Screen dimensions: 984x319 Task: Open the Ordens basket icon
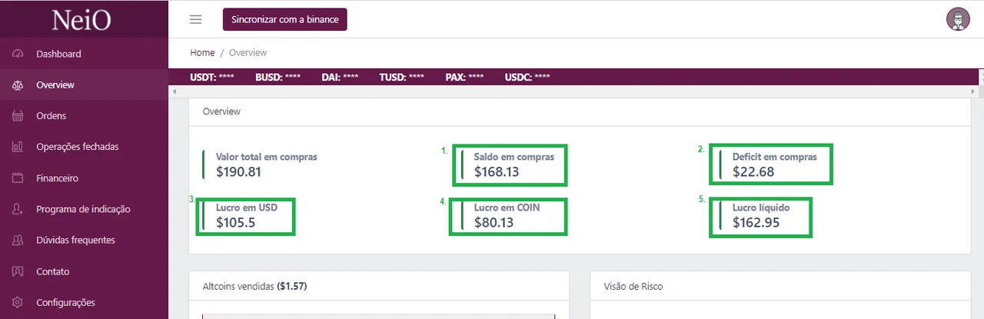pyautogui.click(x=18, y=116)
